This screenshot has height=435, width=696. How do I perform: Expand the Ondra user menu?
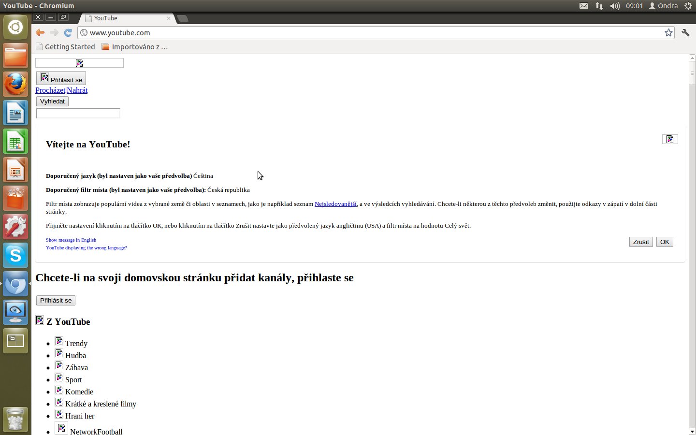(663, 6)
